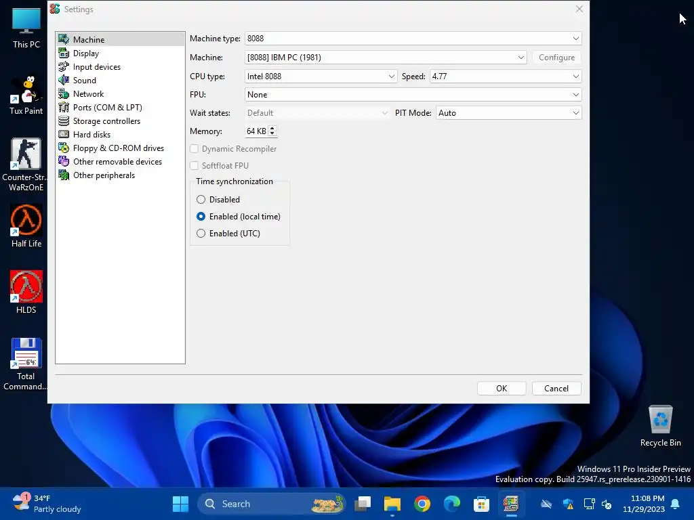Select Tux Paint desktop shortcut
The image size is (694, 520).
(x=26, y=95)
